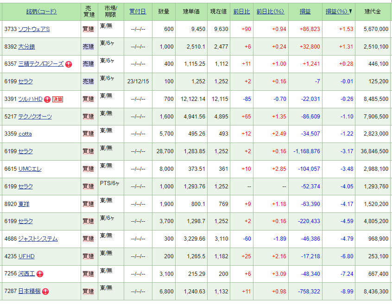Open stock link ジャストシステム
Screen dimensions: 392x305
(x=38, y=239)
